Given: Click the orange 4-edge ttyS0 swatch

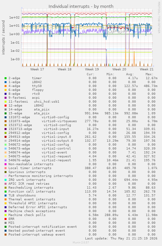Looking at the screenshot, I should 6,86.
